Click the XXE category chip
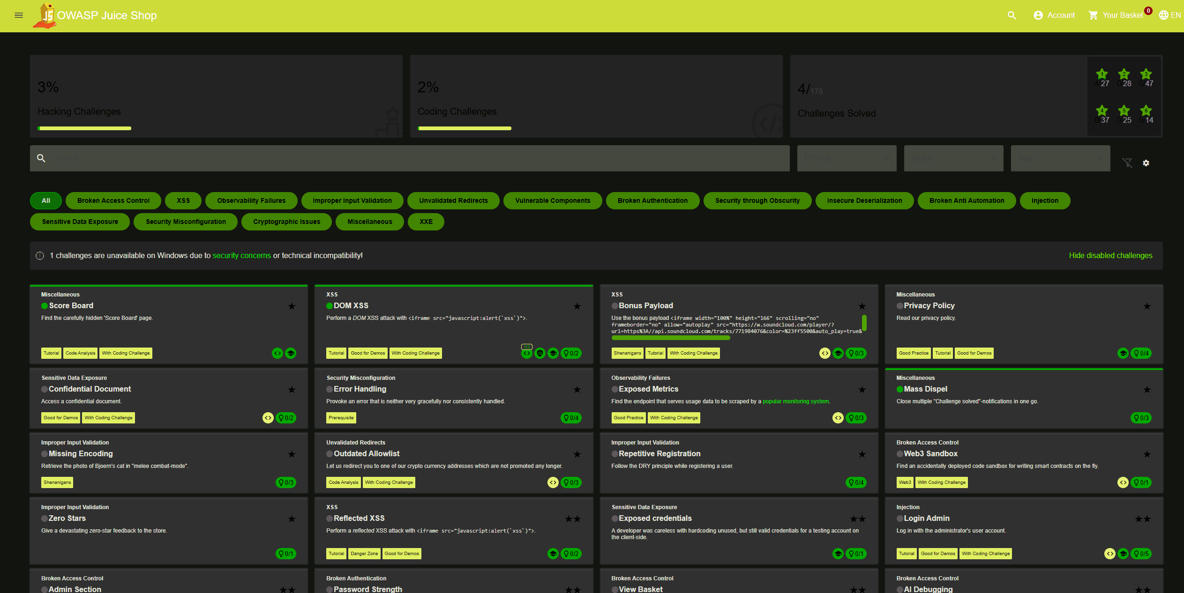This screenshot has height=593, width=1184. coord(426,222)
